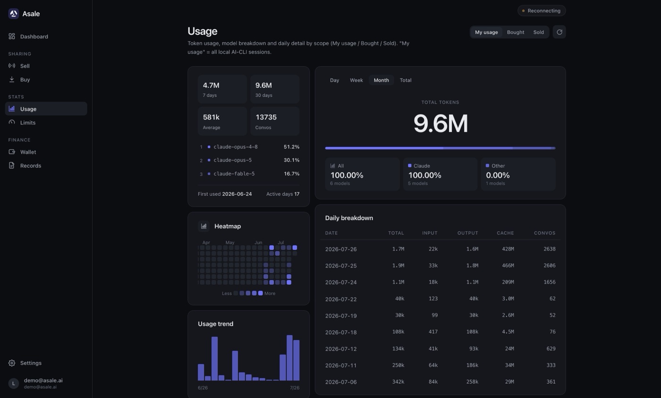The height and width of the screenshot is (398, 661).
Task: Click the 2026-07-11 date cell
Action: (x=341, y=365)
